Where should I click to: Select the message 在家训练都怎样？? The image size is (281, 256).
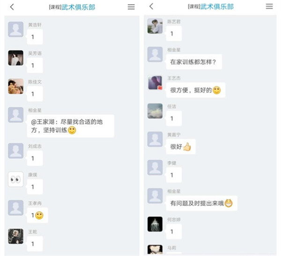point(194,62)
